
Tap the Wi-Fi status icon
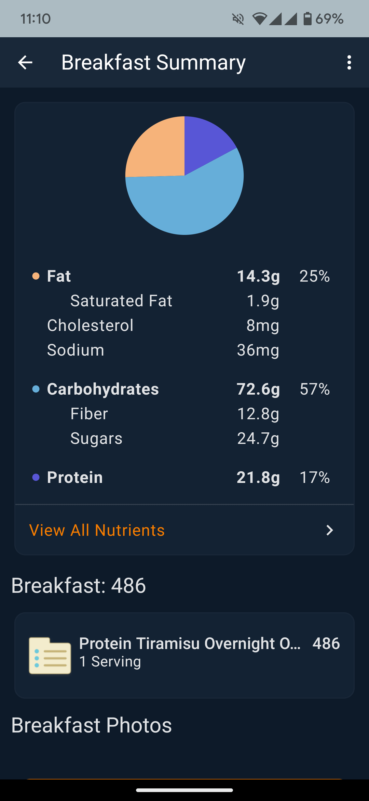click(x=259, y=19)
